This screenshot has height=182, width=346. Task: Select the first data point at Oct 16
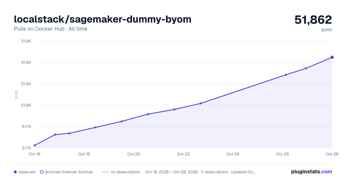(x=35, y=145)
